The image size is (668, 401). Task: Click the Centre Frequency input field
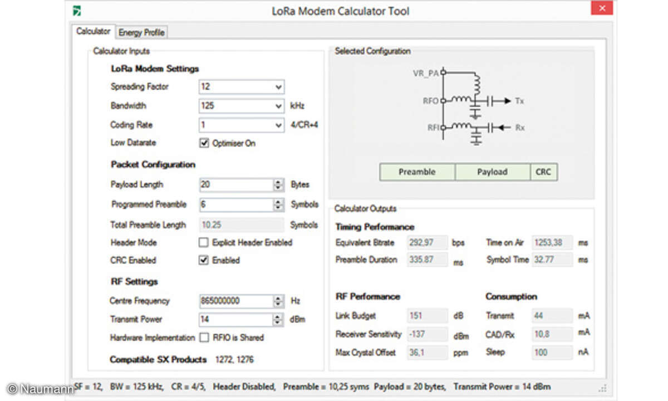236,301
